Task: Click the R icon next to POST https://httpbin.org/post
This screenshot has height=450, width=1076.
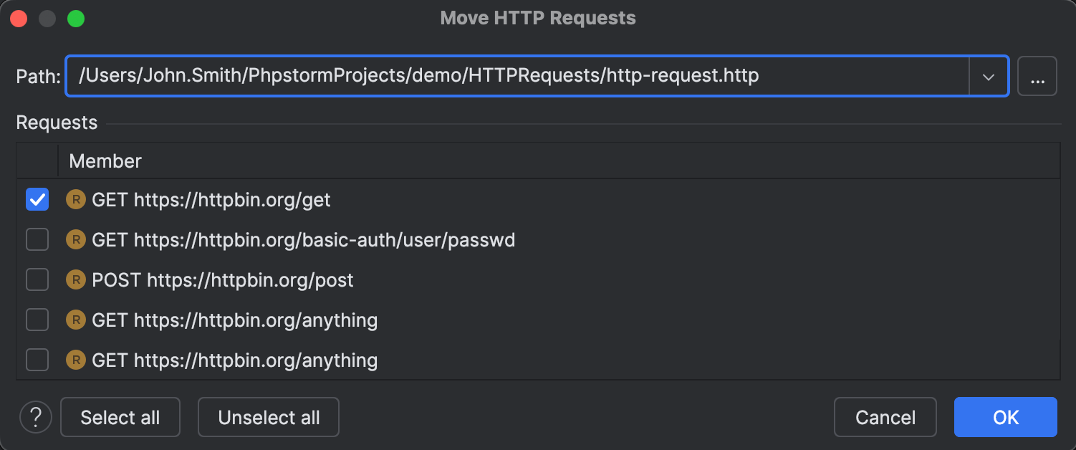Action: pyautogui.click(x=76, y=280)
